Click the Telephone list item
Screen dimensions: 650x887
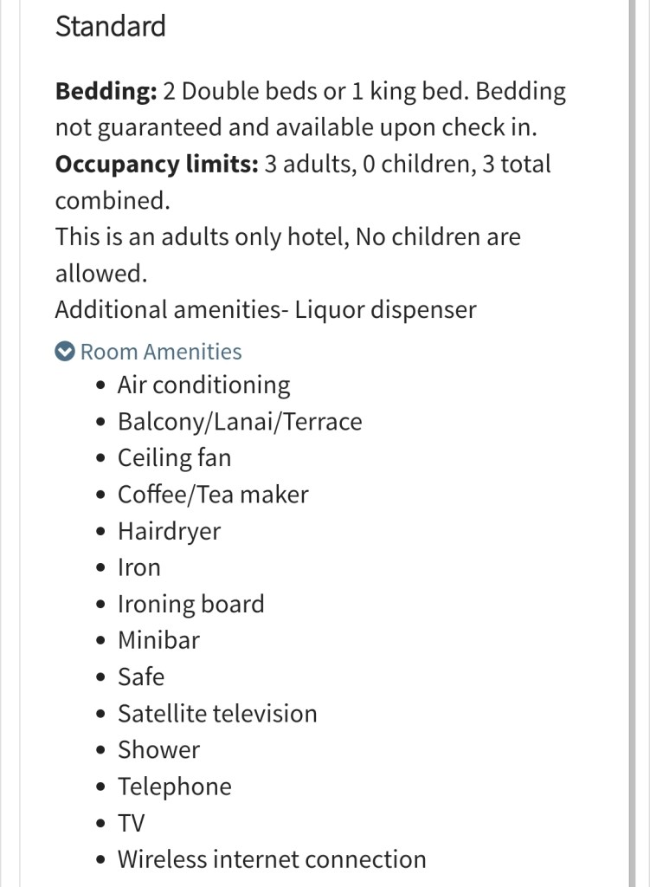[x=175, y=787]
